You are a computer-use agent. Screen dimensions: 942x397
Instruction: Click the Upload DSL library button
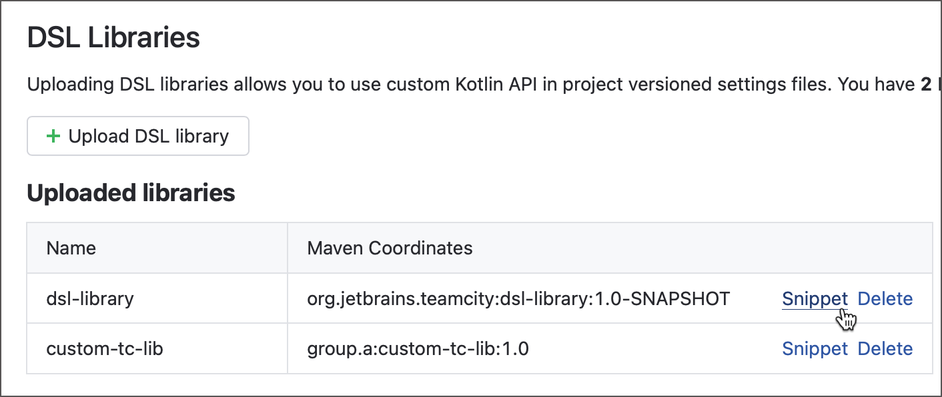[x=137, y=136]
